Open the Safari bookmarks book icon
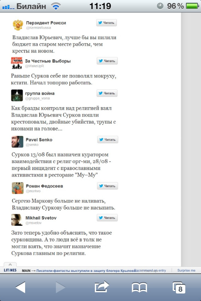201x301 pixels. [x=139, y=287]
